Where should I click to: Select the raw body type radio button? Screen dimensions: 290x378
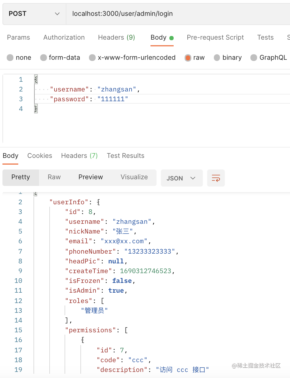pyautogui.click(x=188, y=58)
